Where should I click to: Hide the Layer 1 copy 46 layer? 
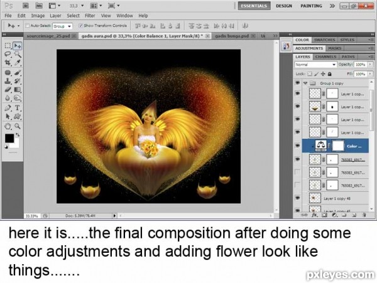pos(297,198)
